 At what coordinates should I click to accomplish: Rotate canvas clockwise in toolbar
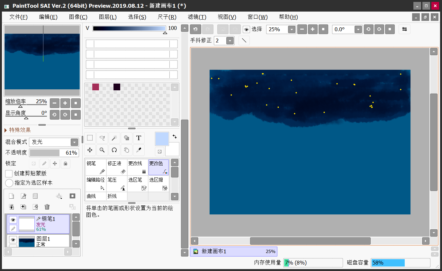[379, 29]
